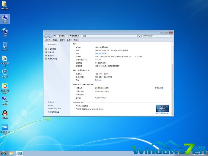The image size is (208, 156).
Task: Launch the QQ penguin desktop icon
Action: click(x=5, y=114)
